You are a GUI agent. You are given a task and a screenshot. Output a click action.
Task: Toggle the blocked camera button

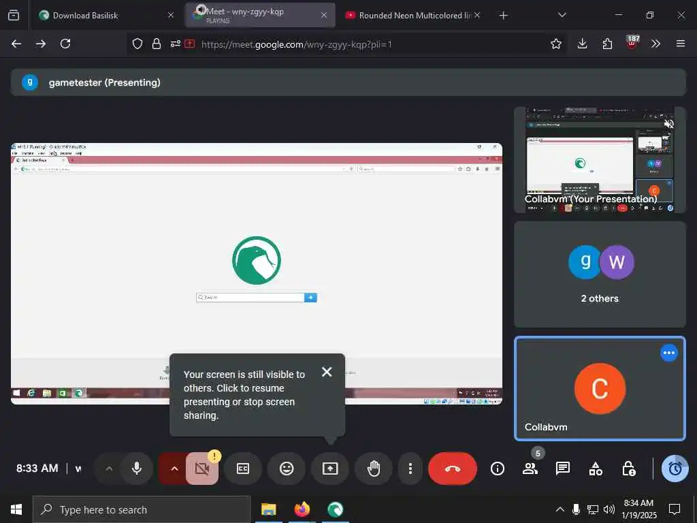(202, 469)
